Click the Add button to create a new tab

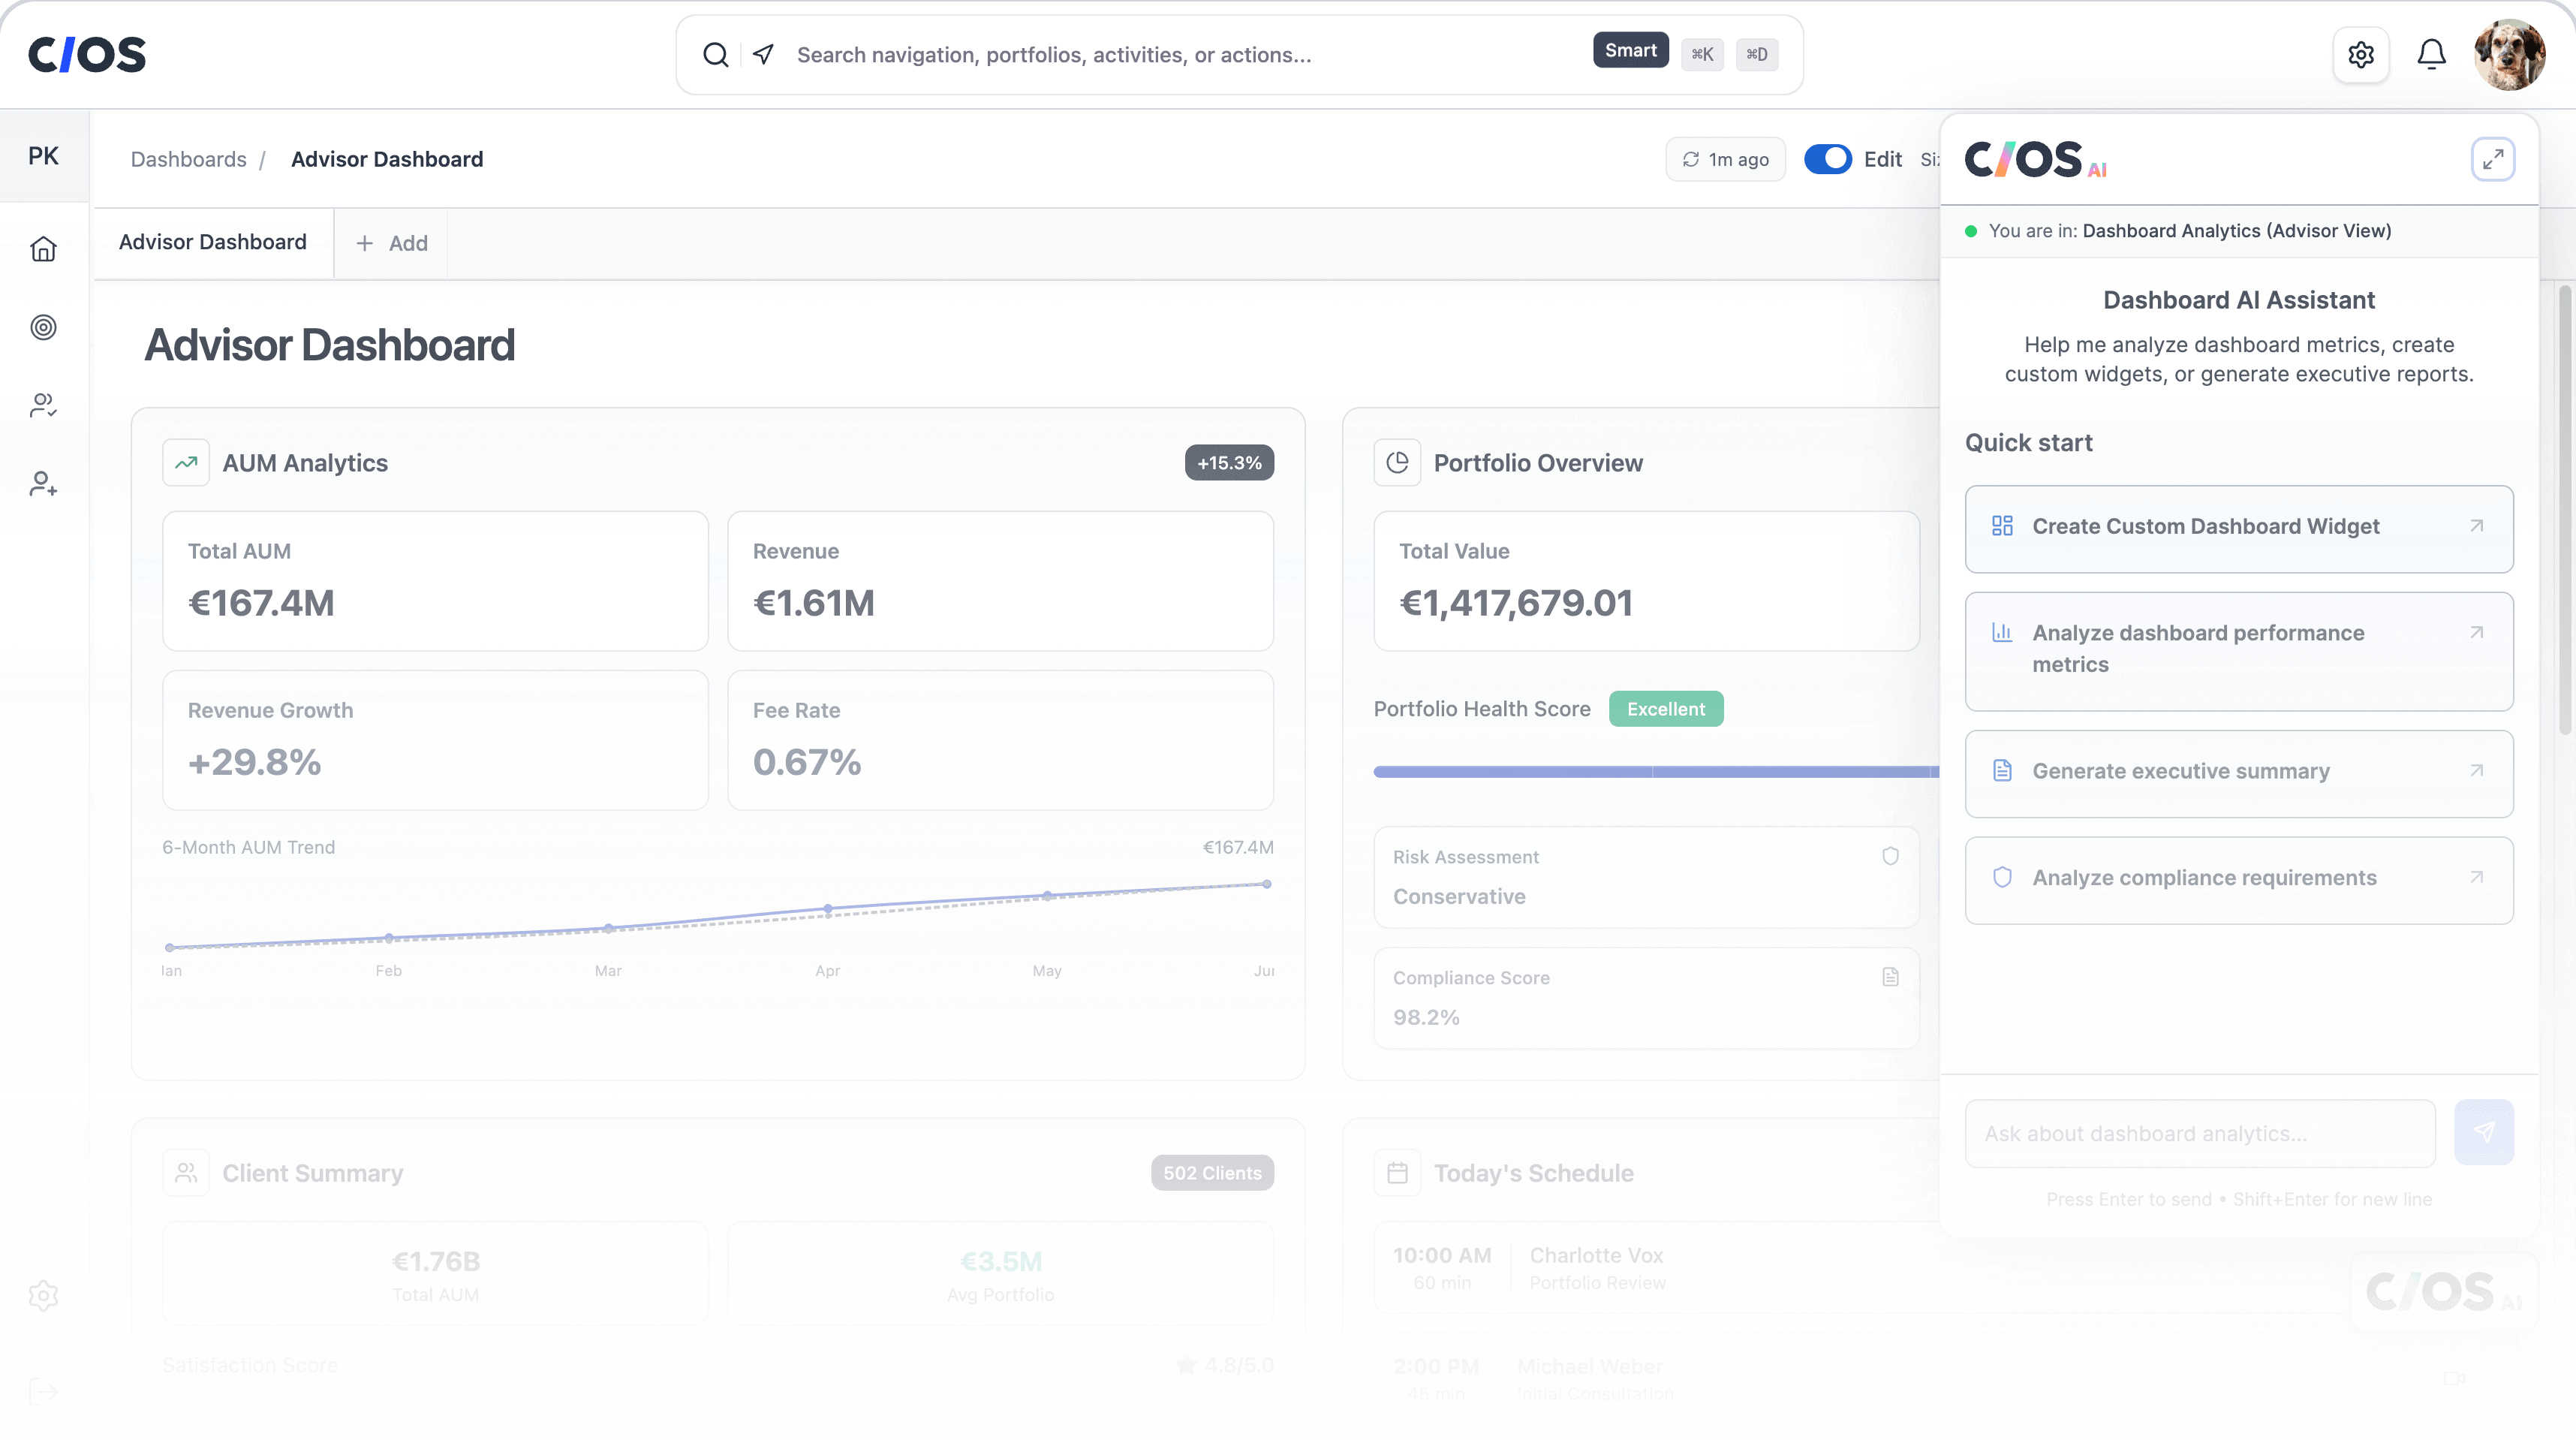(390, 243)
